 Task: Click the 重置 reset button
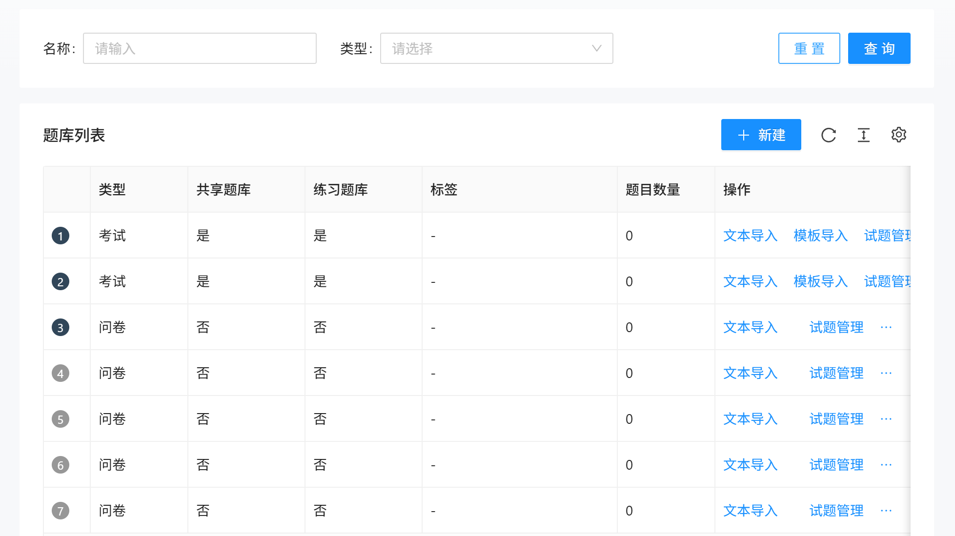tap(809, 48)
